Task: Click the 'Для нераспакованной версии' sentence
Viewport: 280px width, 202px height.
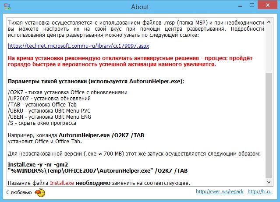Action: pyautogui.click(x=134, y=154)
